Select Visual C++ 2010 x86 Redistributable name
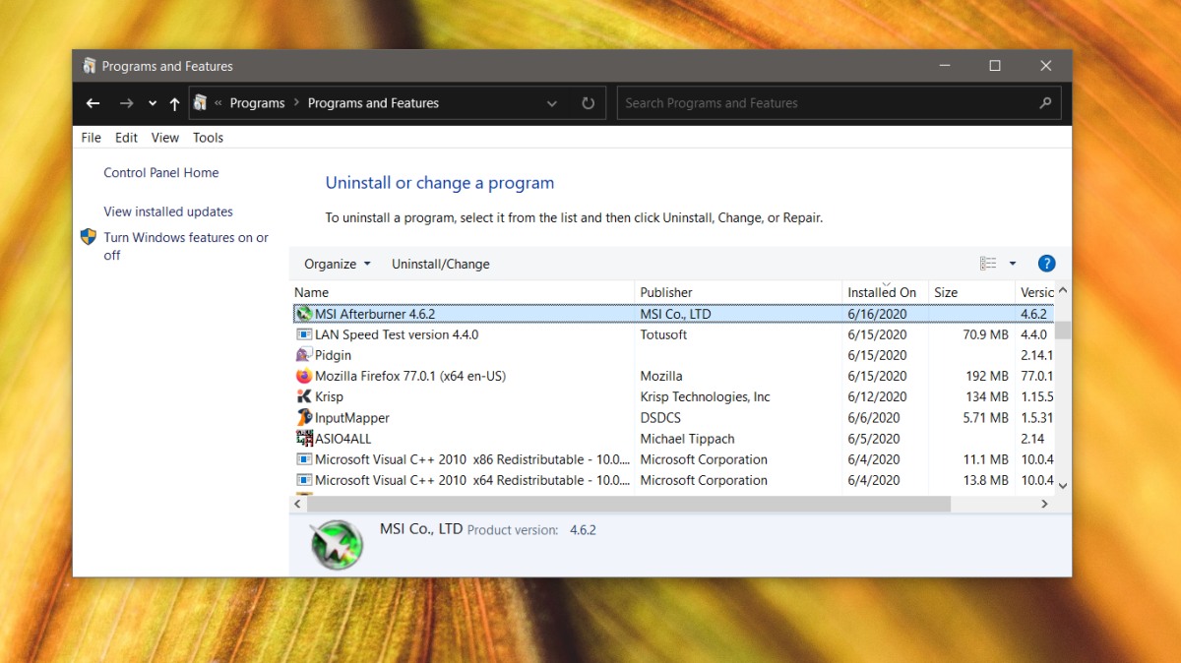The width and height of the screenshot is (1181, 663). 472,459
